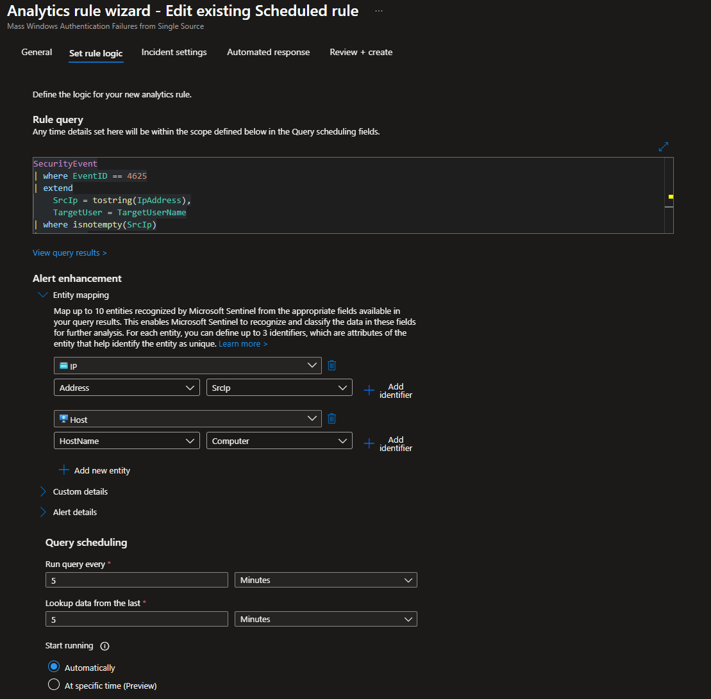Expand the rule query editor to full screen
This screenshot has width=711, height=699.
tap(664, 147)
